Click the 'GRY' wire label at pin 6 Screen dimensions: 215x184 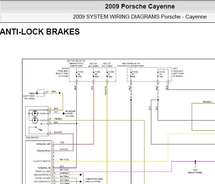(56, 112)
